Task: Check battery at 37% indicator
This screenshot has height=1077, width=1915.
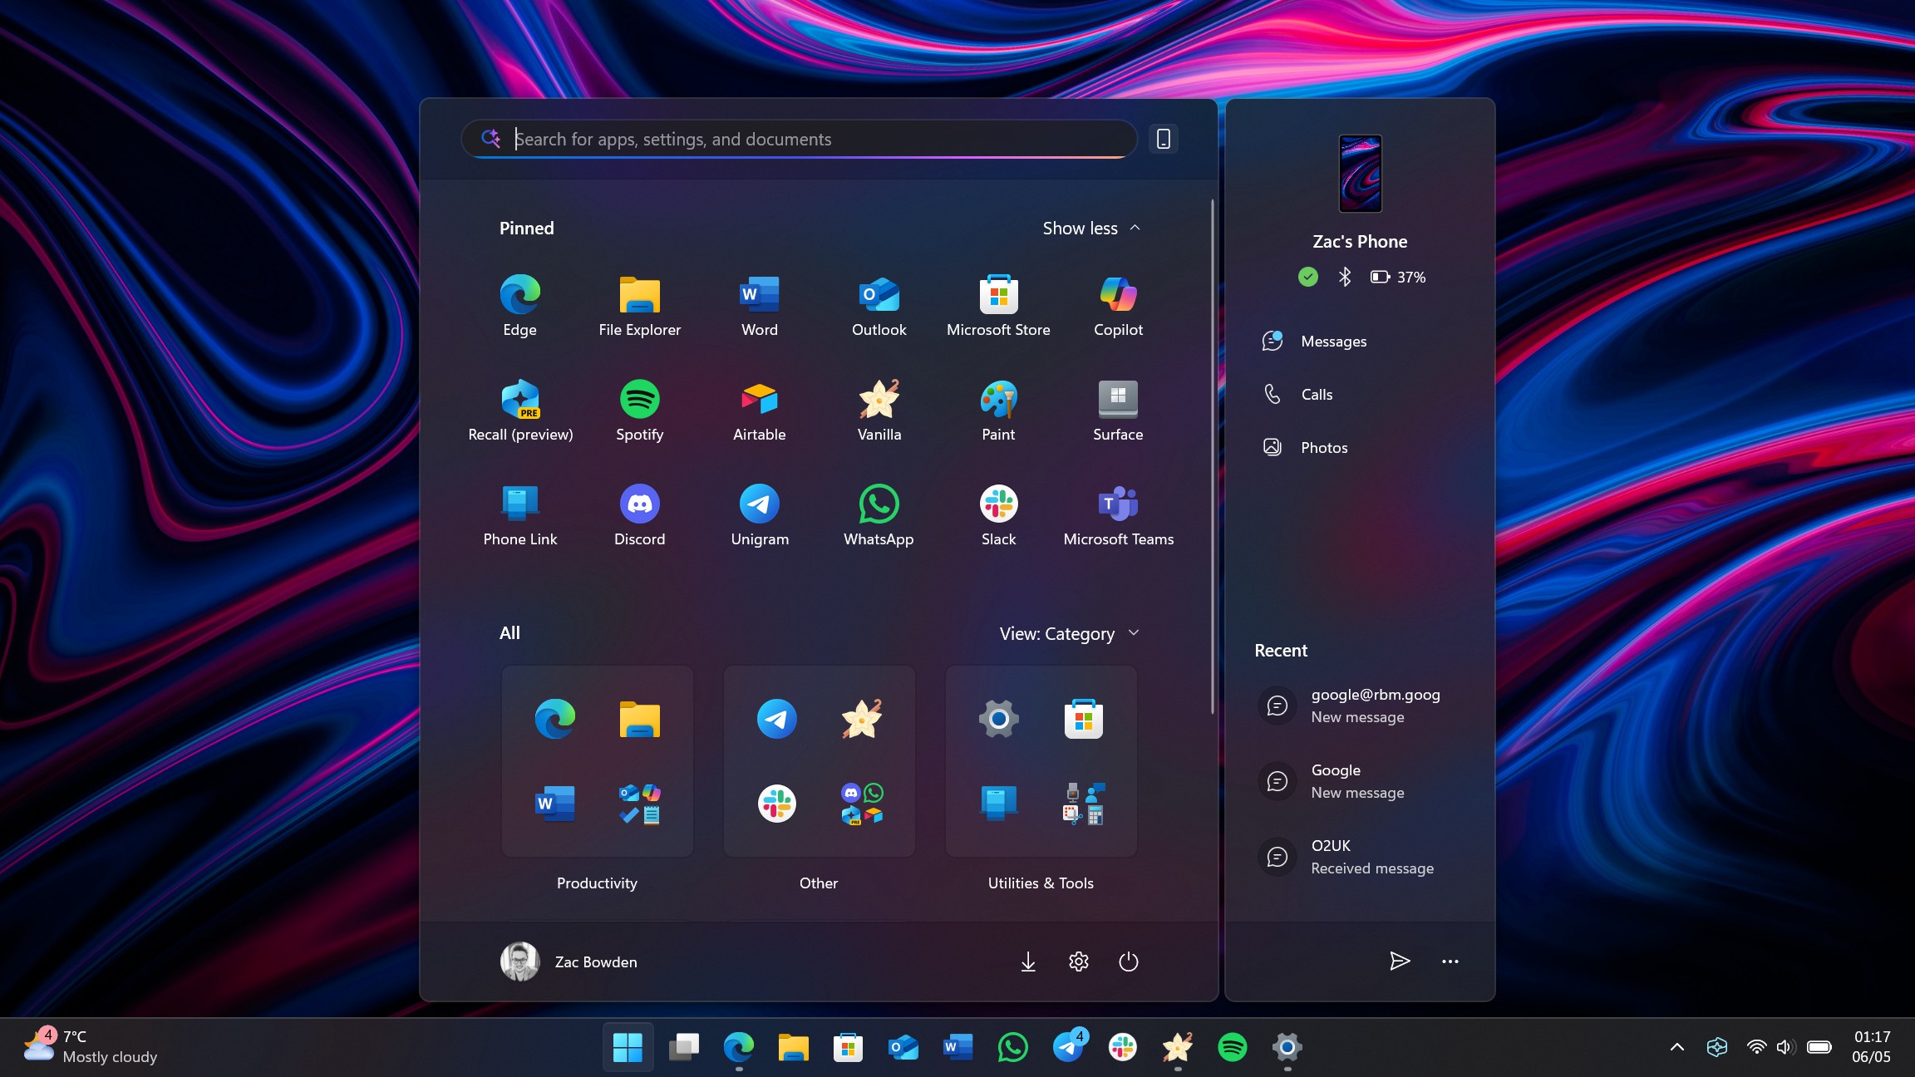Action: pyautogui.click(x=1399, y=277)
